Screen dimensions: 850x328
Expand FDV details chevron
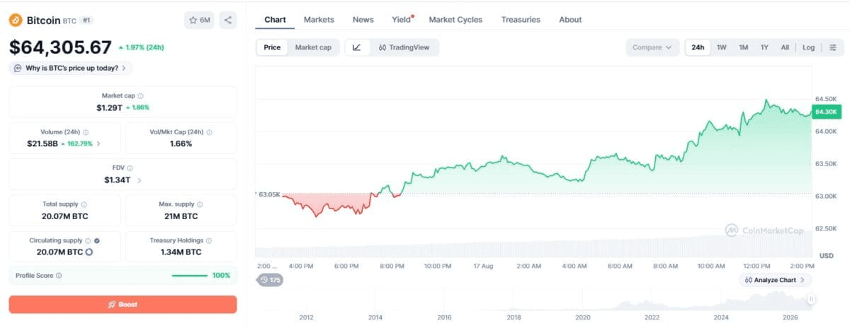(x=140, y=180)
